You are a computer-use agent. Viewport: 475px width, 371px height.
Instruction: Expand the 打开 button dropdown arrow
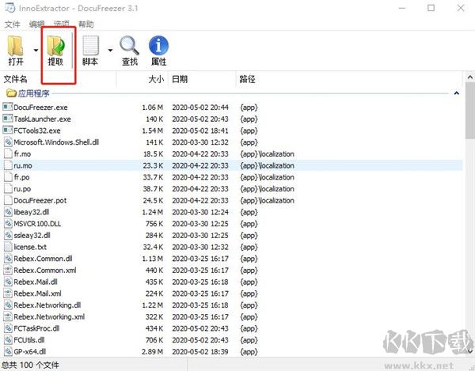click(x=36, y=51)
